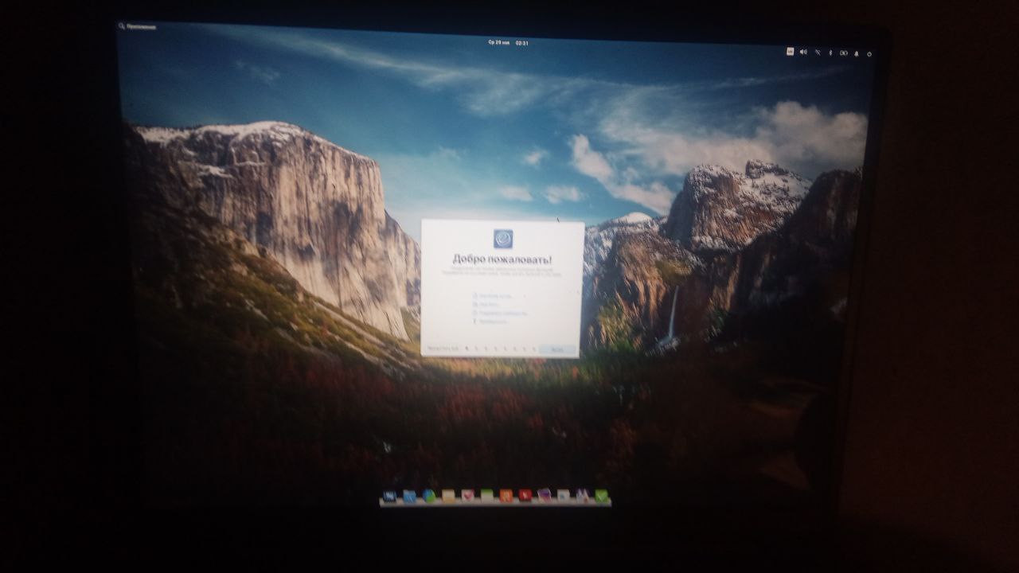Open the battery power indicator
Image resolution: width=1019 pixels, height=573 pixels.
coord(843,53)
